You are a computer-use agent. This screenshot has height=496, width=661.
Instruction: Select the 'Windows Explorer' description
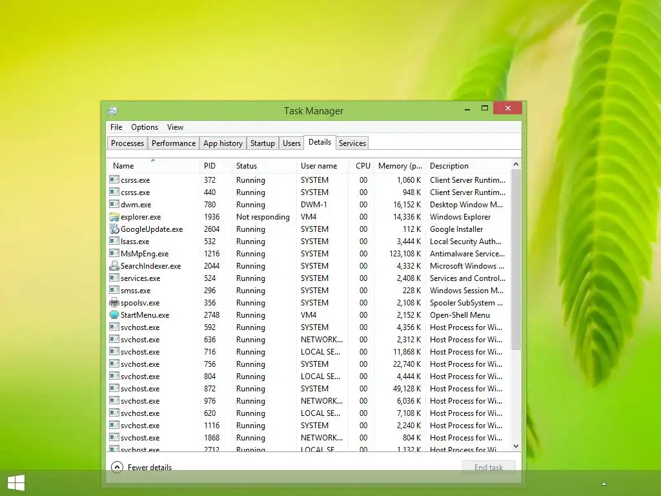pyautogui.click(x=460, y=217)
